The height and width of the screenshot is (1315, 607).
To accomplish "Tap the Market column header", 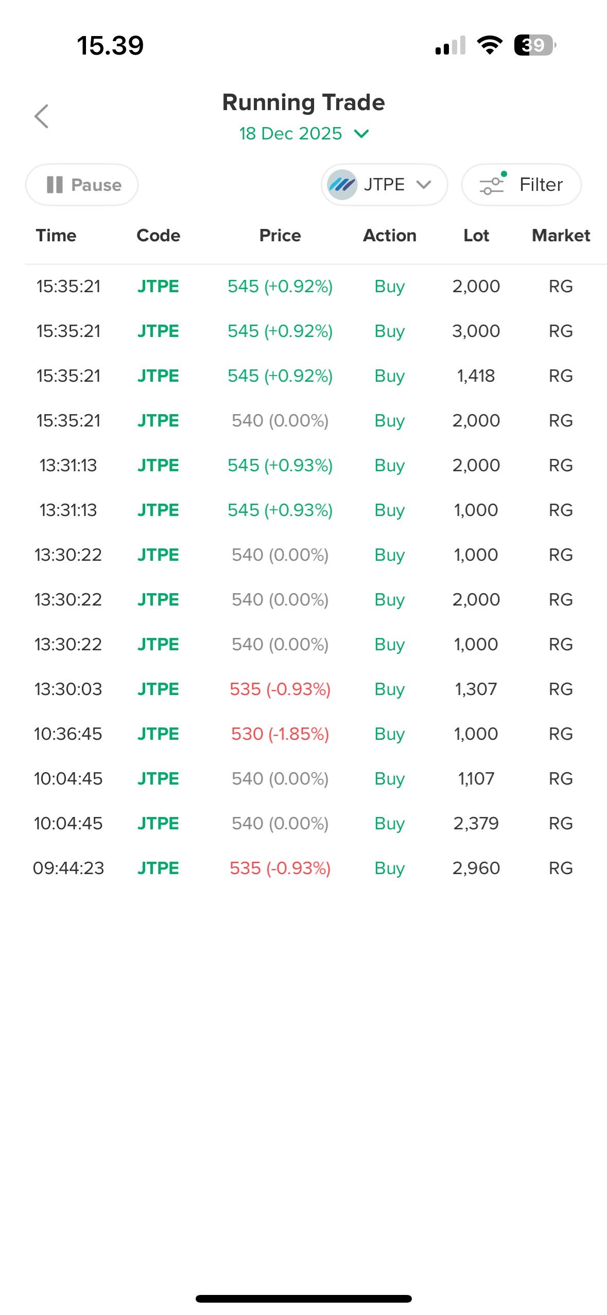I will tap(561, 236).
